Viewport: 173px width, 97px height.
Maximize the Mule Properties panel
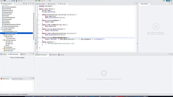tap(172, 54)
